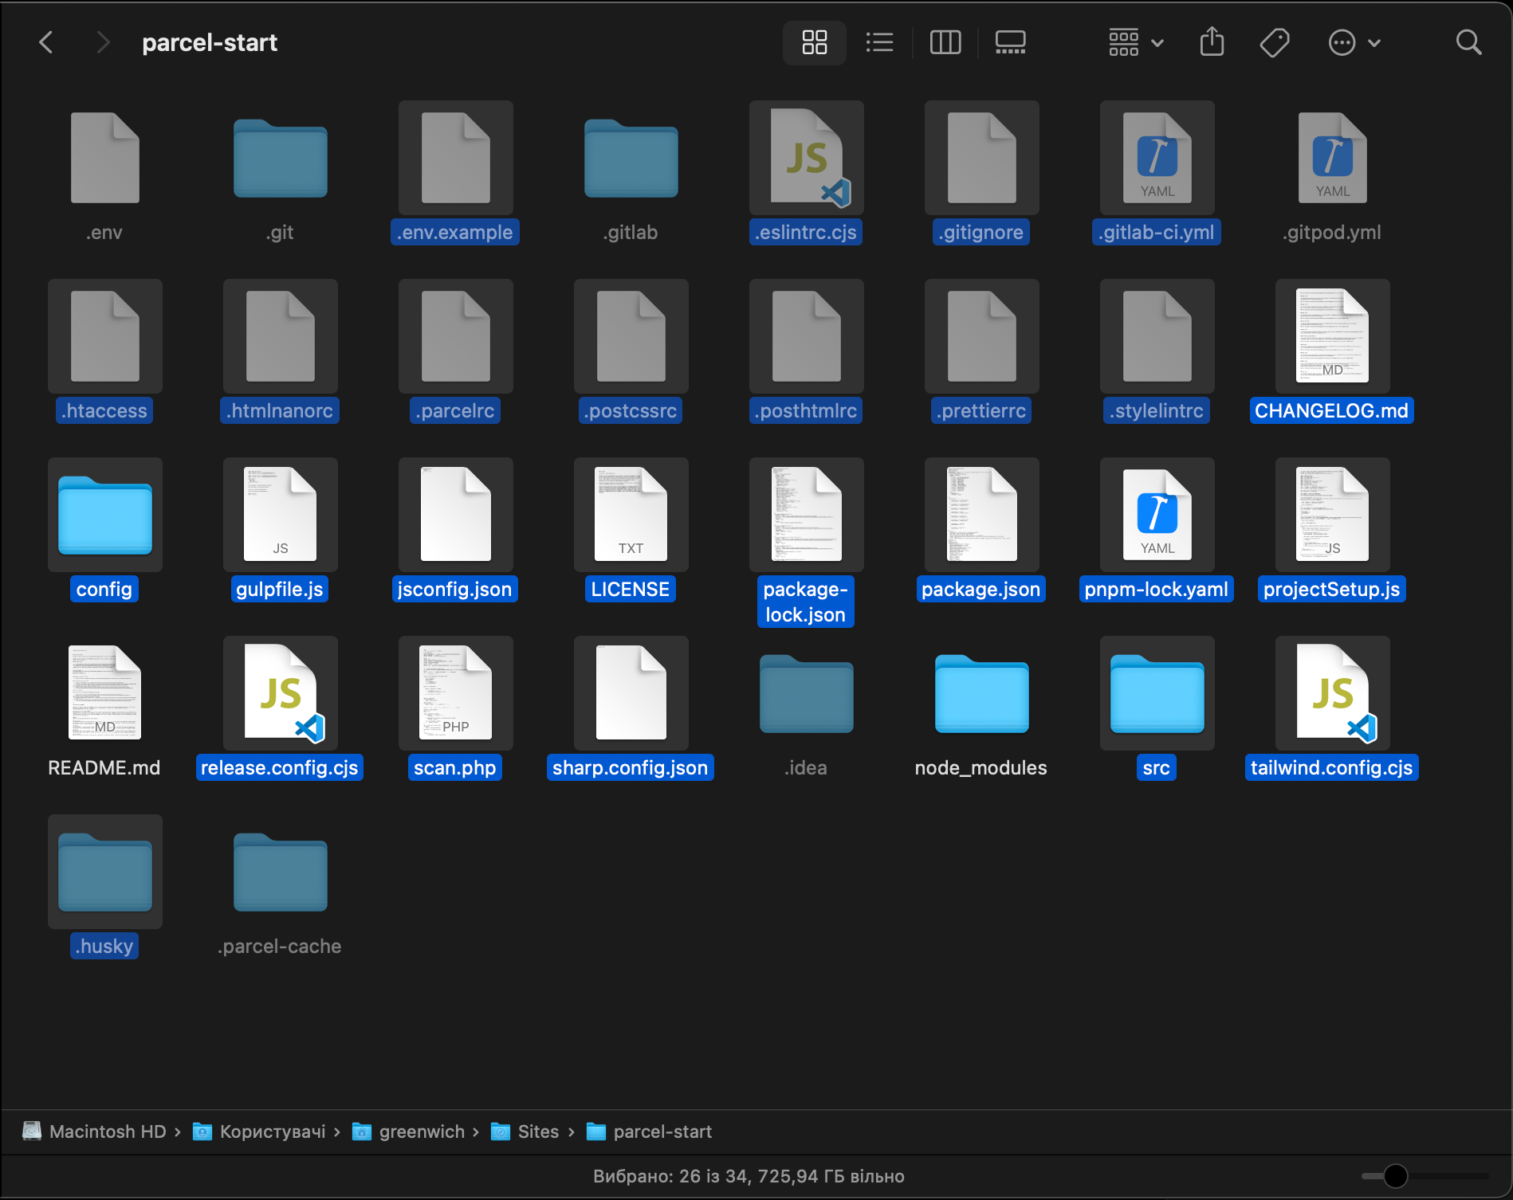The height and width of the screenshot is (1200, 1513).
Task: Select the scan.php file icon
Action: (456, 693)
